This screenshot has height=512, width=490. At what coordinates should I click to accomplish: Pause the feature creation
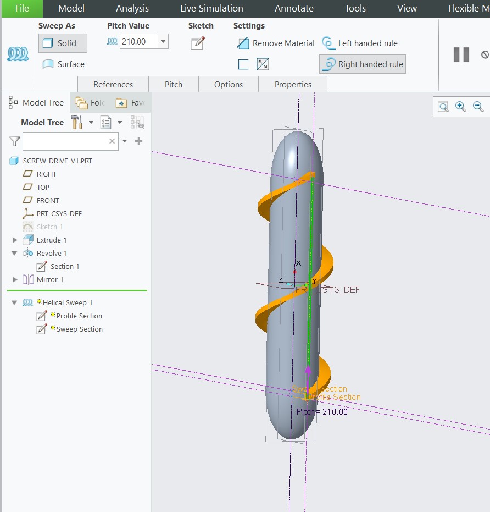461,54
